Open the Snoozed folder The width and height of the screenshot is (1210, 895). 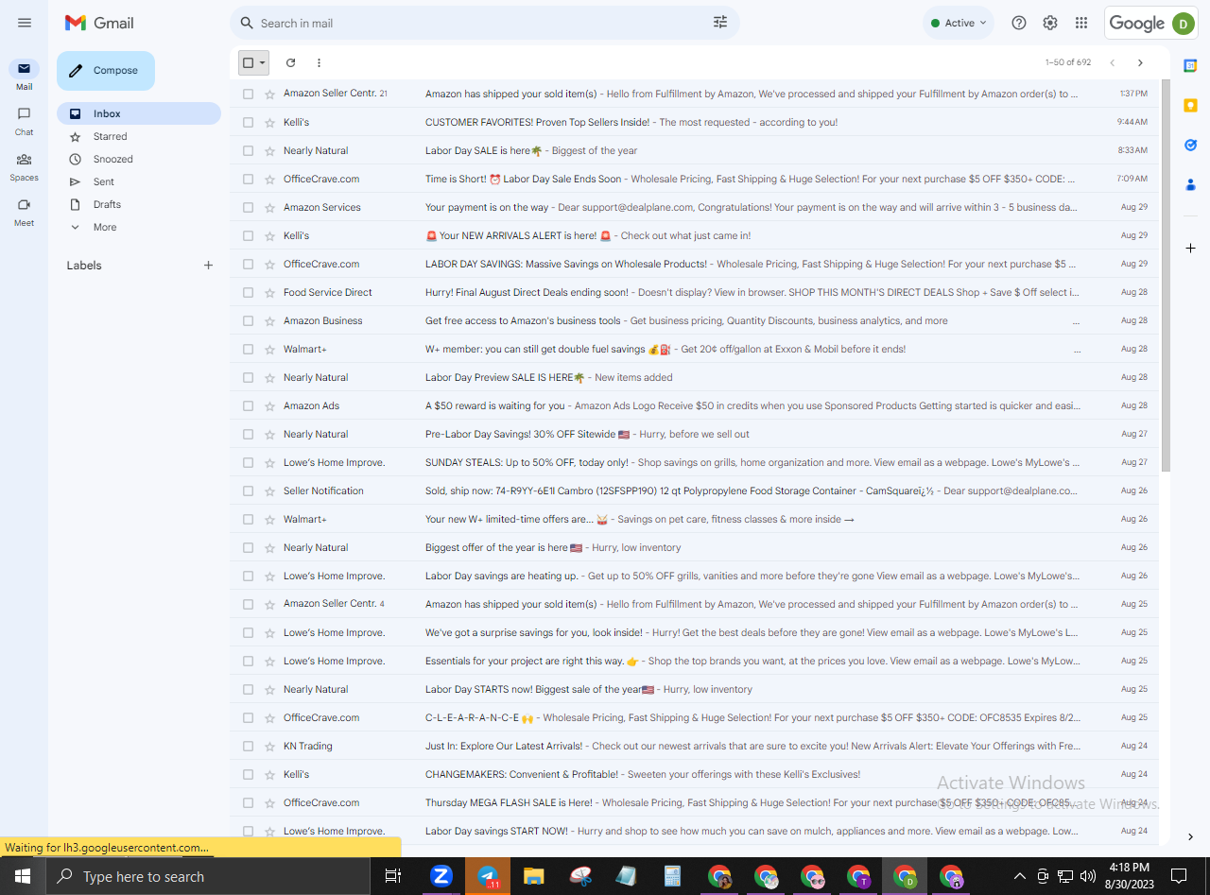click(139, 159)
